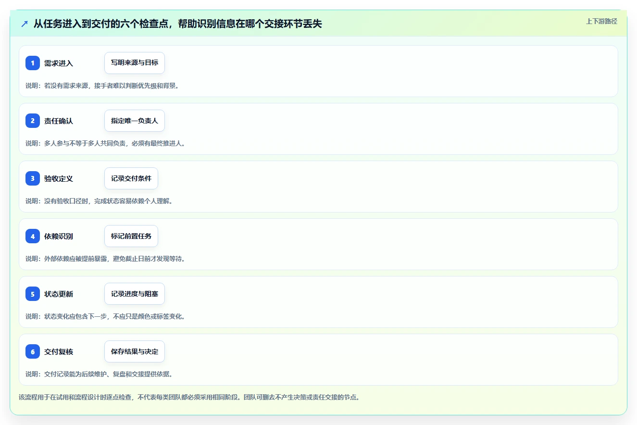The width and height of the screenshot is (637, 425).
Task: Click the note starting 若没有需求来源
Action: coord(102,86)
